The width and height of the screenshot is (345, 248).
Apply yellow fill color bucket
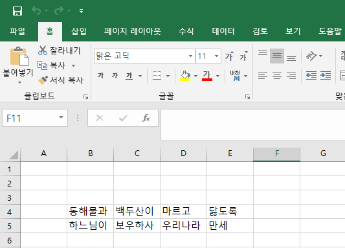185,76
